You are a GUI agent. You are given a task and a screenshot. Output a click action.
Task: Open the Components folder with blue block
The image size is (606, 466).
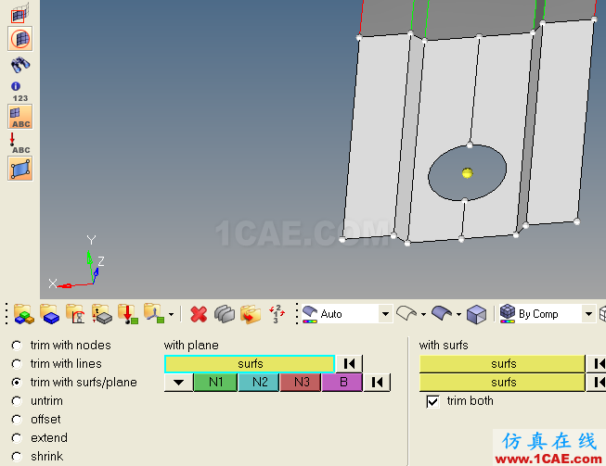pyautogui.click(x=49, y=314)
